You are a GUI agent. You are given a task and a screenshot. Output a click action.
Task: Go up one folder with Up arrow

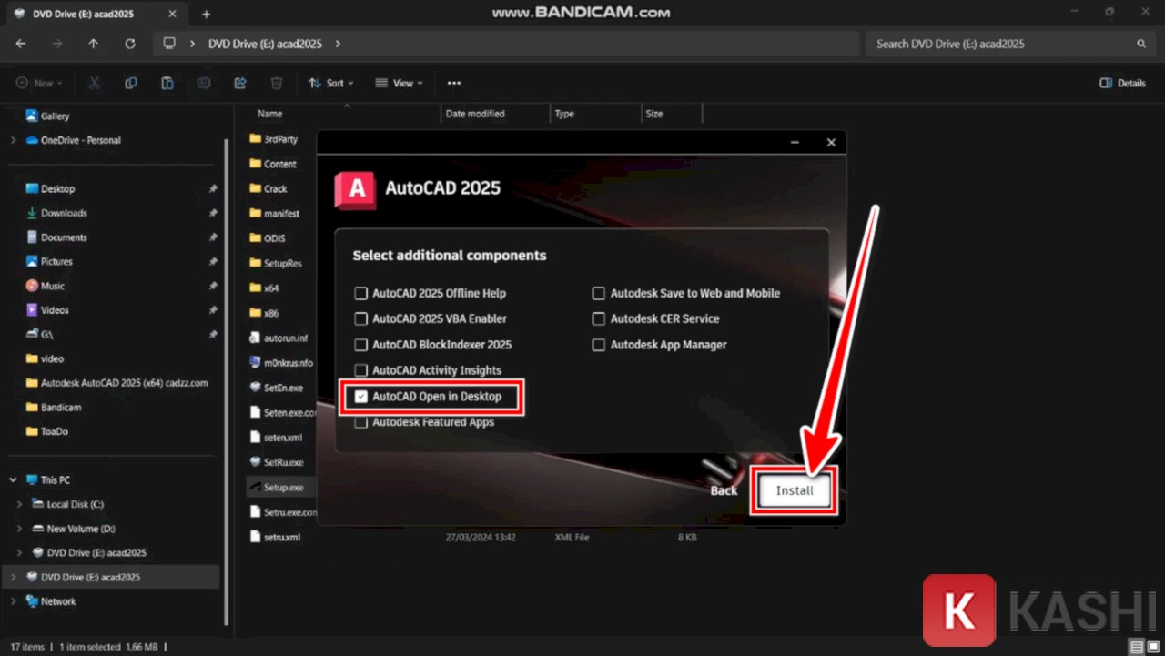[x=93, y=44]
